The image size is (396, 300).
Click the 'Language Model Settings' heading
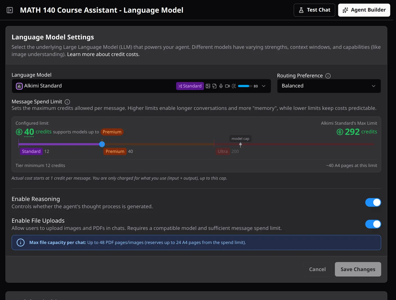click(x=53, y=37)
